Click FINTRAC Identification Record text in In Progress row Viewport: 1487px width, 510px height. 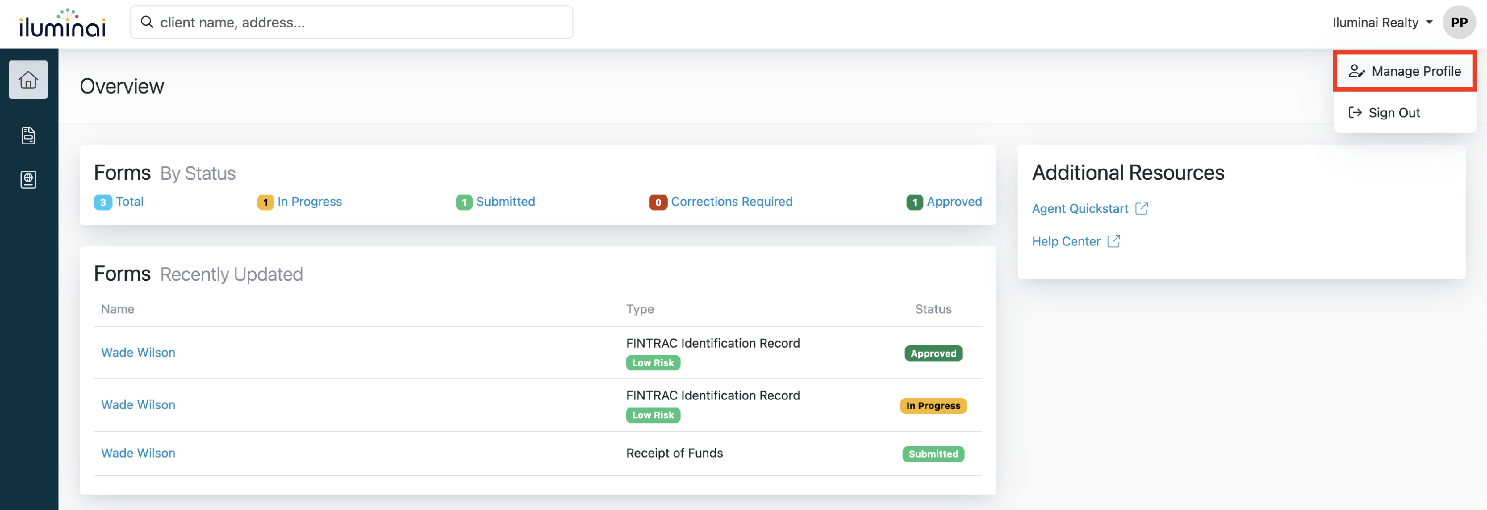(713, 396)
